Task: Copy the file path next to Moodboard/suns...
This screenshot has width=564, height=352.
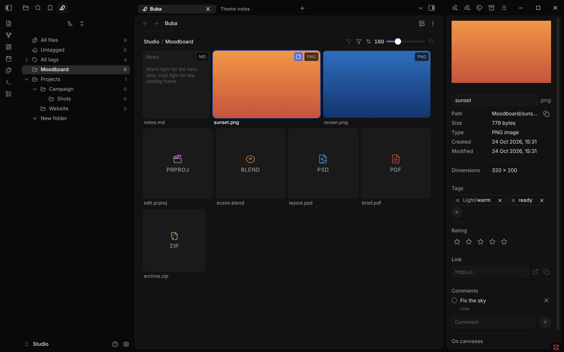Action: click(x=546, y=114)
